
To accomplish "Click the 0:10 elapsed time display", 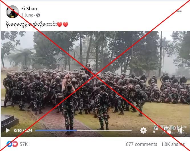I will pos(18,130).
